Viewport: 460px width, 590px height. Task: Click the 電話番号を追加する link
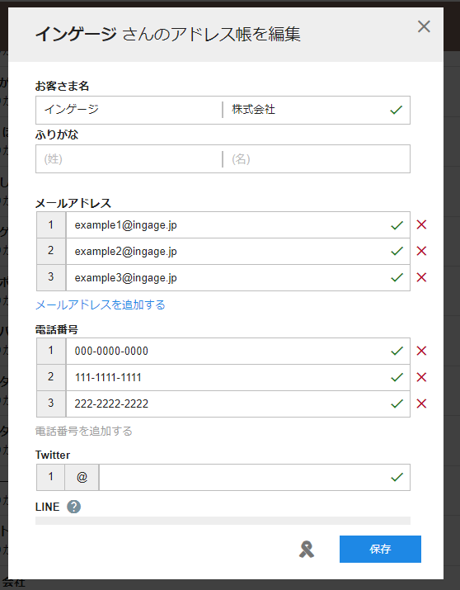(84, 431)
